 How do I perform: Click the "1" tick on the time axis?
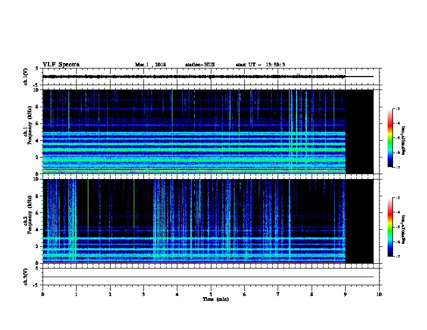[76, 294]
